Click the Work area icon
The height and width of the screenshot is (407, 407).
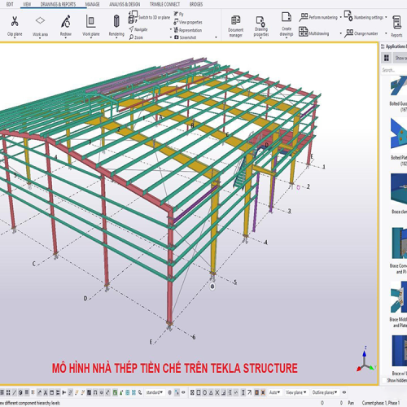40,20
